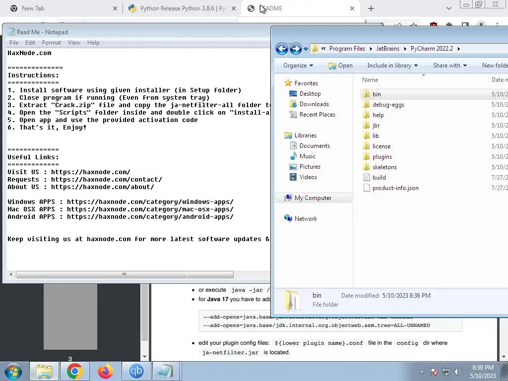Select JetBrains in the address breadcrumb
The image size is (508, 381).
(387, 49)
